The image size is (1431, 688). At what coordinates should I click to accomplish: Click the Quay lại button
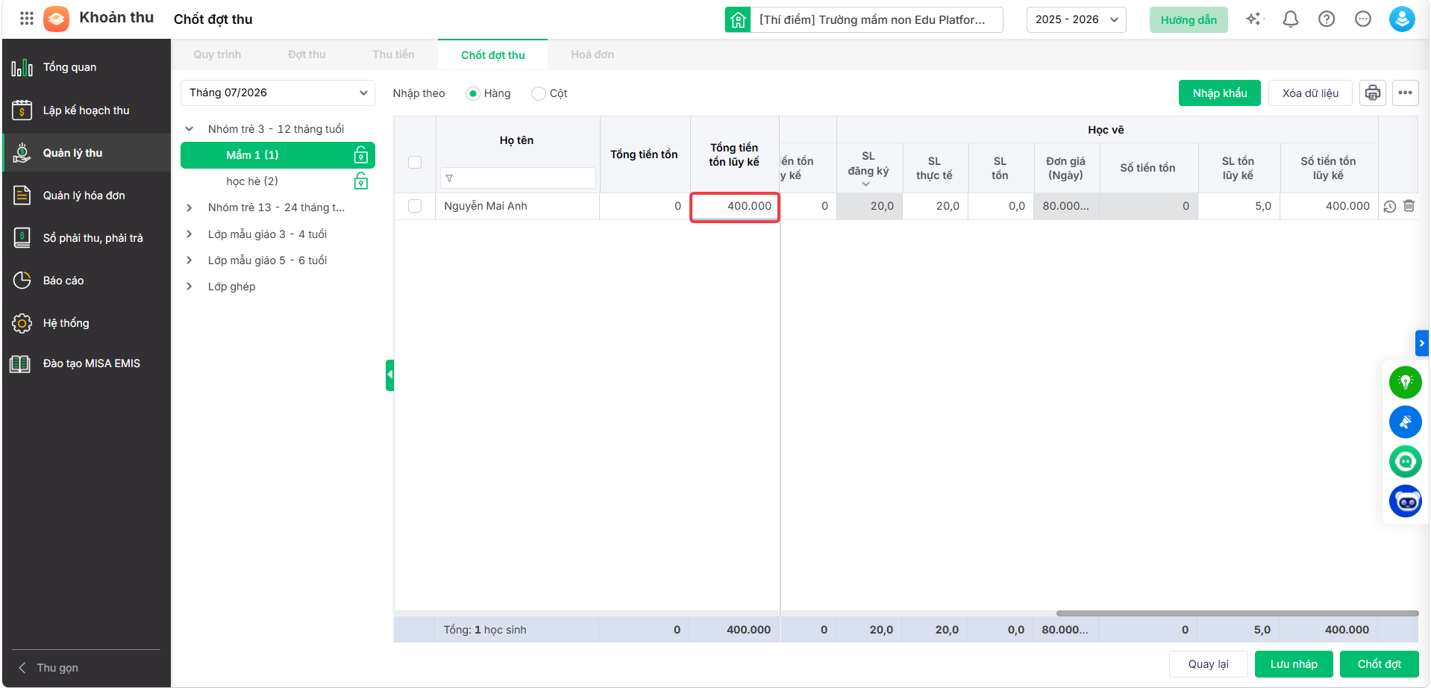click(1209, 664)
